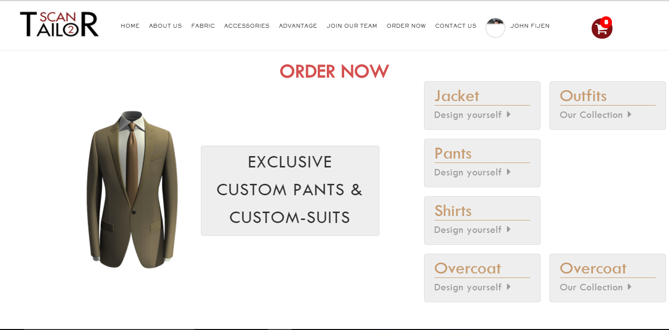Click the arrow beside Shirts Design yourself
This screenshot has width=669, height=330.
click(509, 229)
